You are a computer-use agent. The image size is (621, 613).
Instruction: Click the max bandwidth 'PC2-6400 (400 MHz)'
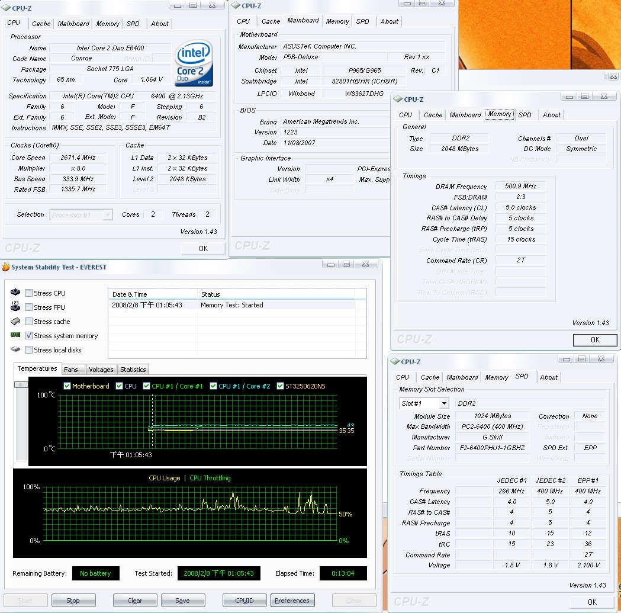(x=493, y=426)
